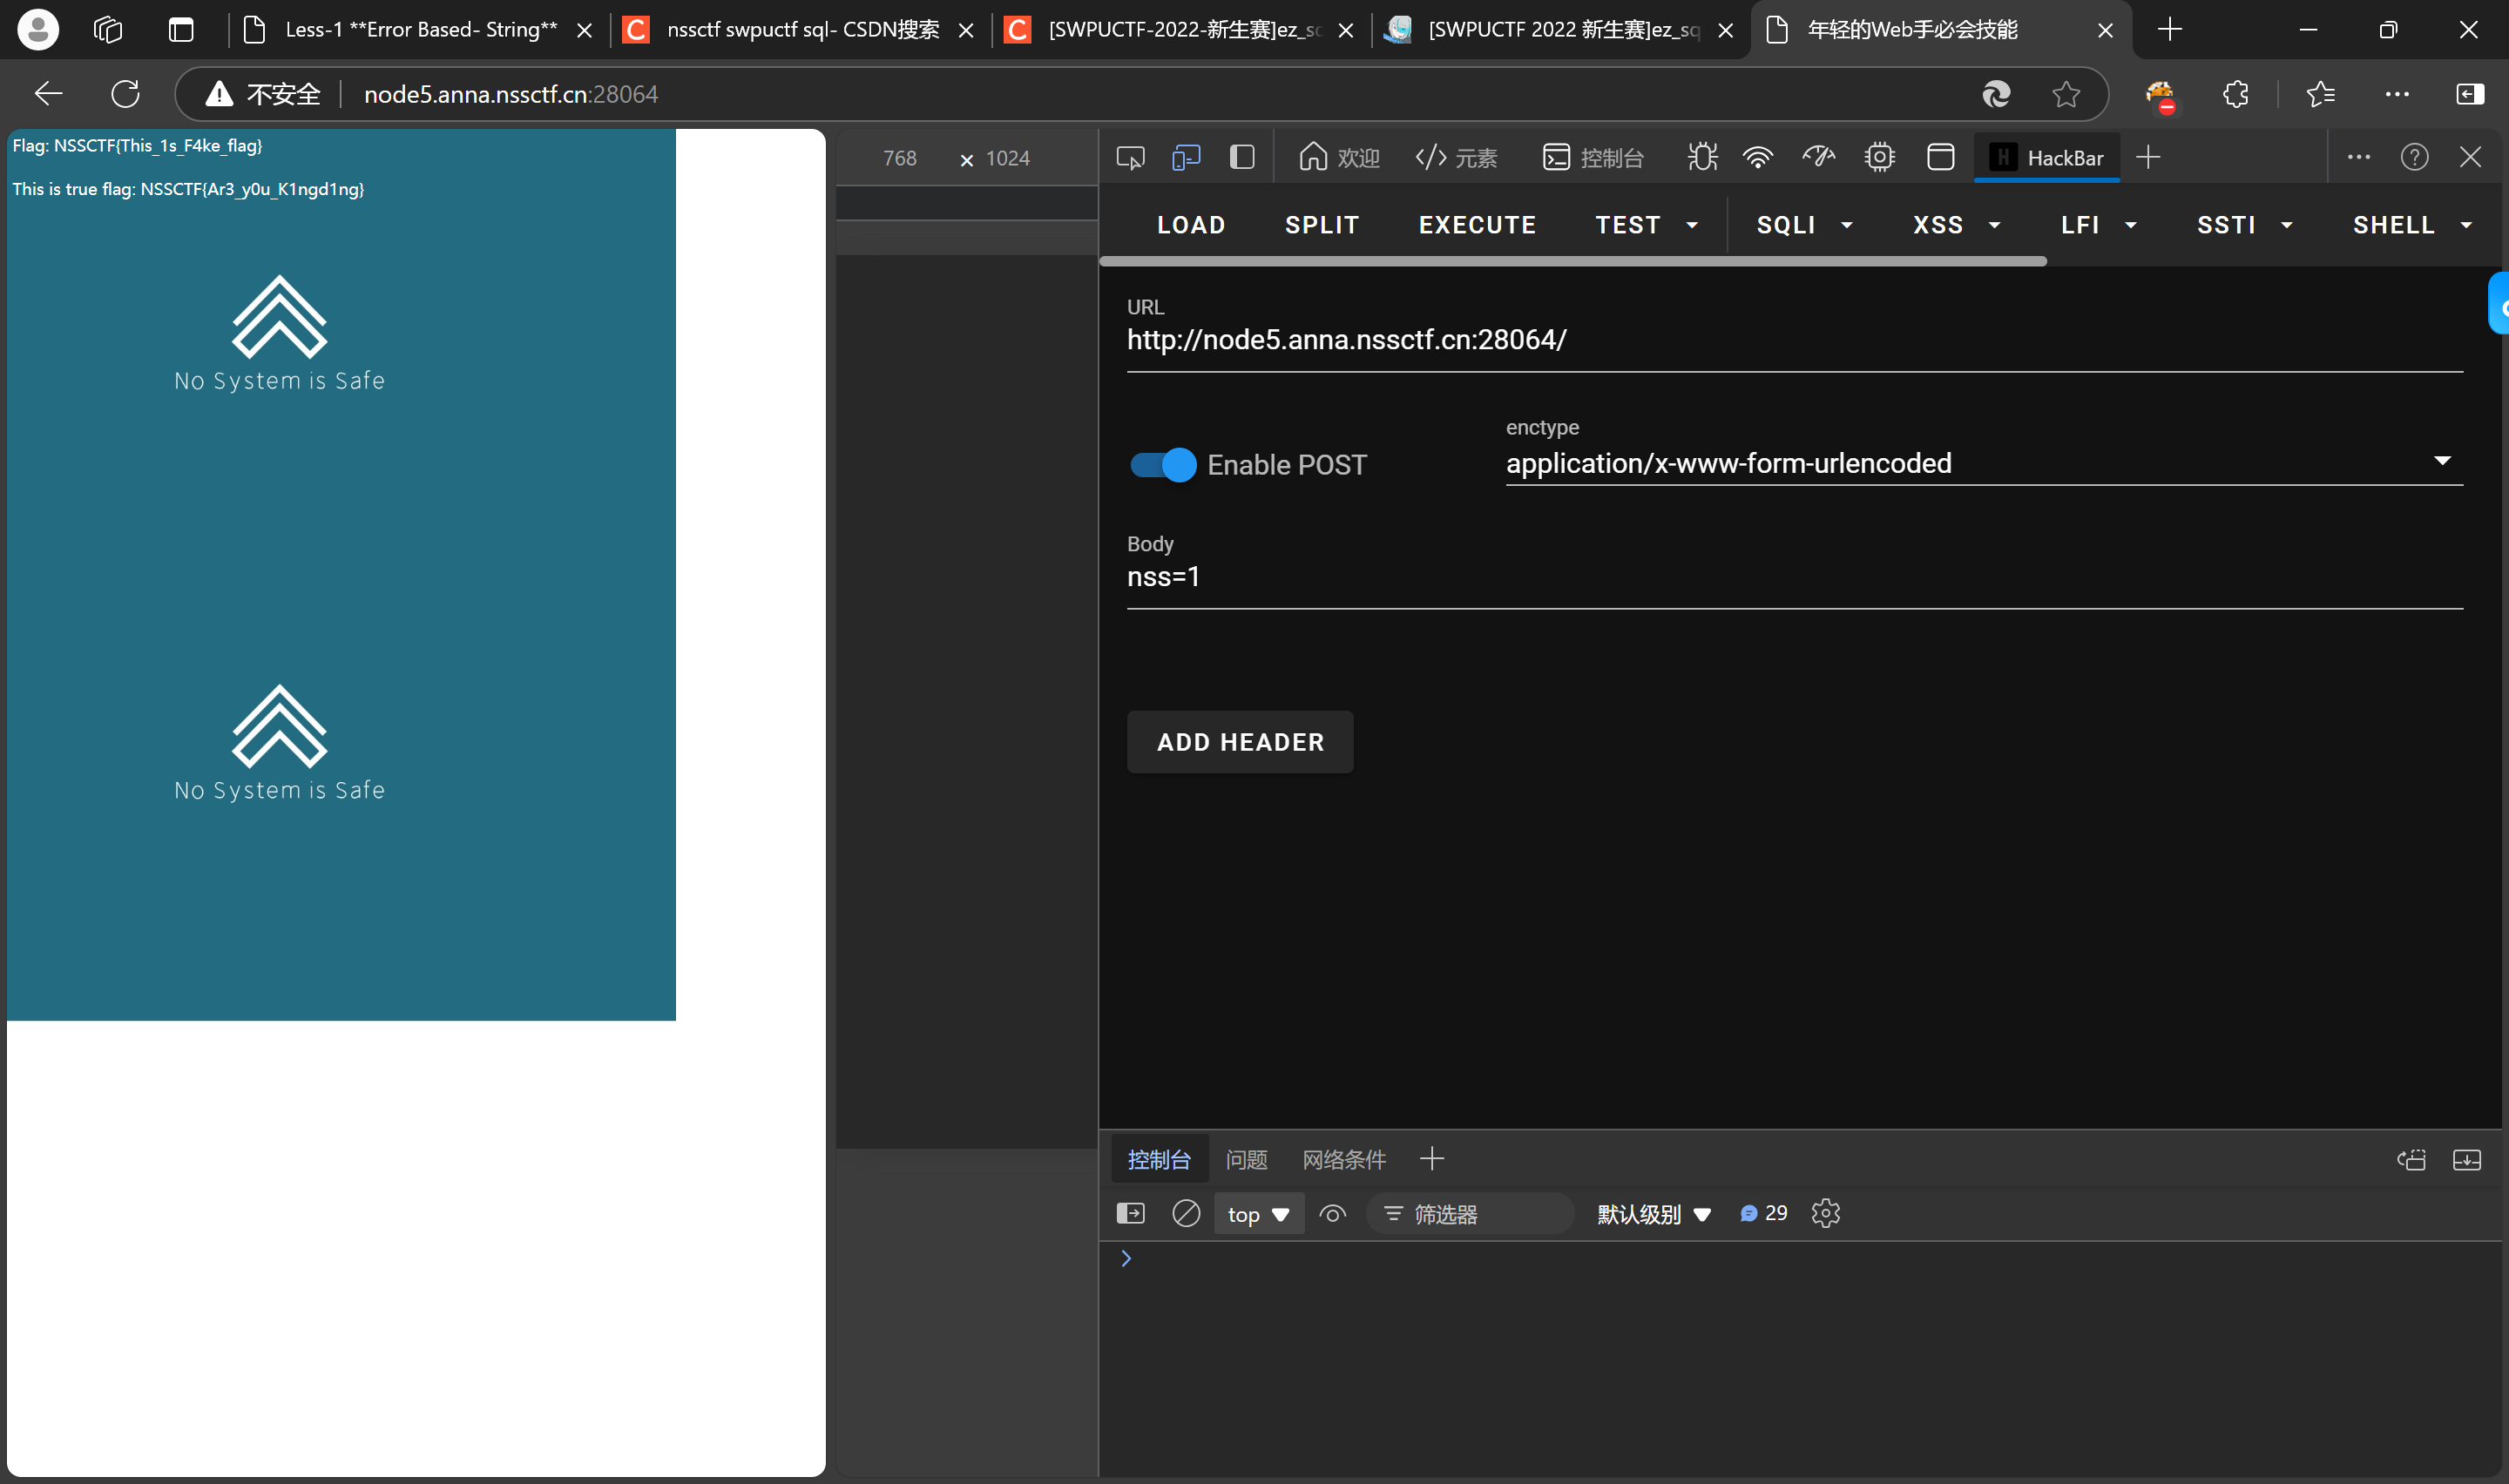This screenshot has width=2509, height=1484.
Task: Open the workspaces icon in the title bar
Action: pyautogui.click(x=108, y=29)
